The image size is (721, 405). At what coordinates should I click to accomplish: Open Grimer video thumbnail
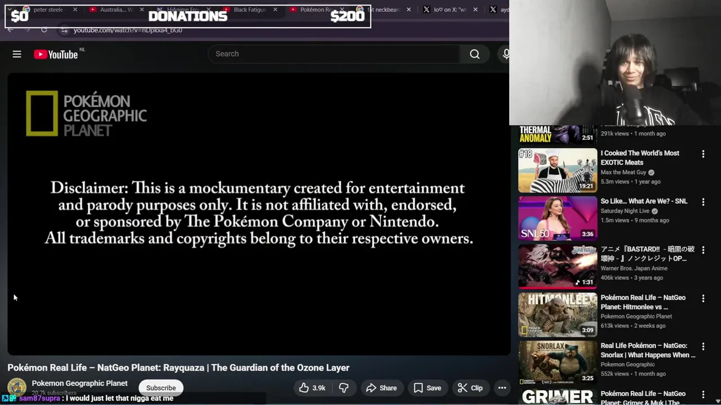coord(558,397)
